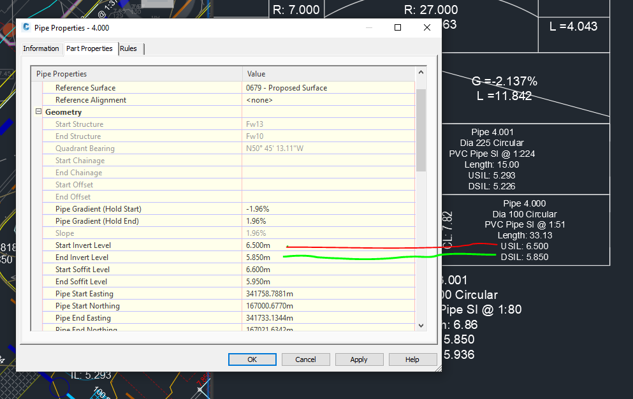Click the Start Soffit Level row

pos(261,269)
